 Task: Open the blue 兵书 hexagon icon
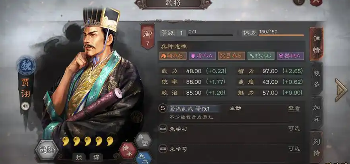(144, 158)
